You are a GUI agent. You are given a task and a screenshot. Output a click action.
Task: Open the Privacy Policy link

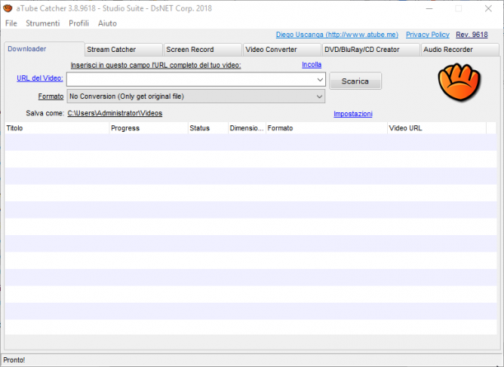[x=427, y=35]
